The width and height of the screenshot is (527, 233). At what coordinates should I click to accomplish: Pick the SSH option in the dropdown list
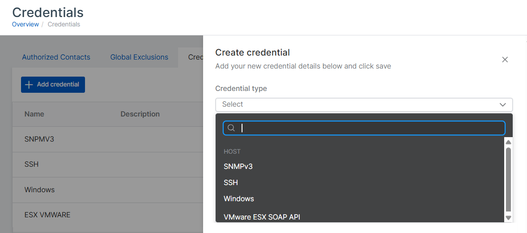(231, 182)
